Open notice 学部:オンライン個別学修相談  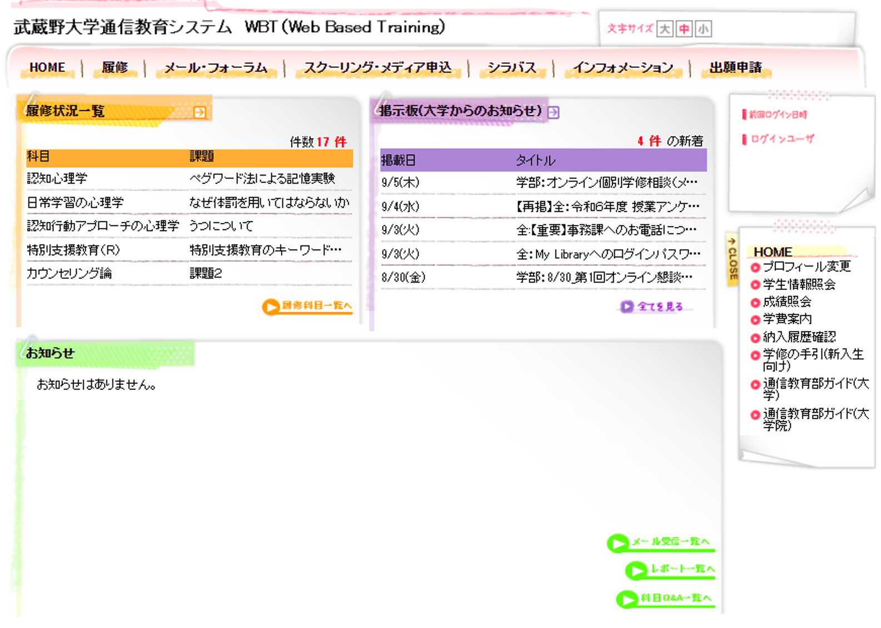click(607, 183)
